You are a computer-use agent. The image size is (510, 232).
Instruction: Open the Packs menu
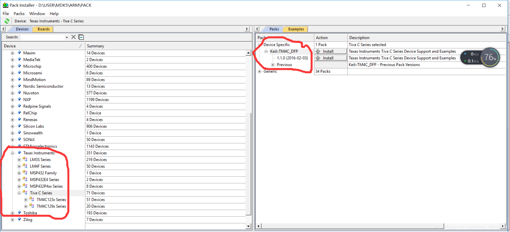[19, 14]
